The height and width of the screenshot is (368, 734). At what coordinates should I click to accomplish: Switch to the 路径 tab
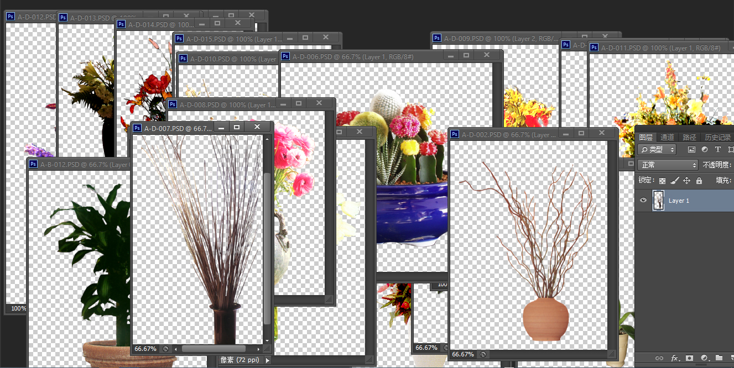(x=689, y=137)
